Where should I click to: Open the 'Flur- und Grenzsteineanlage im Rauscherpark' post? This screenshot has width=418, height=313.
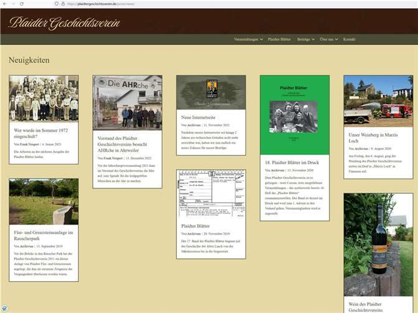pos(44,235)
